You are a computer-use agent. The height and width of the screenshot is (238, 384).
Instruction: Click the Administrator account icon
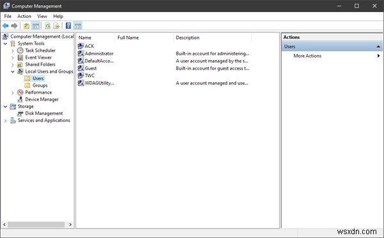[81, 53]
